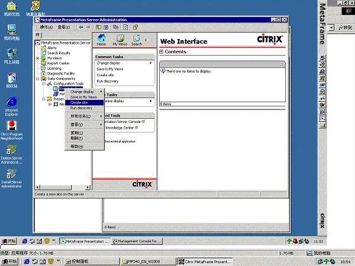Open 网上邻居 desktop icon
The width and height of the screenshot is (355, 266).
[x=12, y=56]
